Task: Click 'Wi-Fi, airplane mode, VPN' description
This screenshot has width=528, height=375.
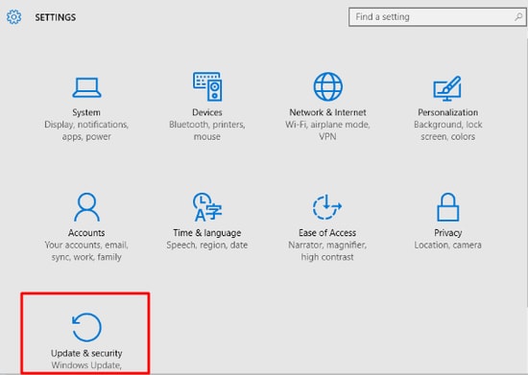Action: tap(327, 130)
